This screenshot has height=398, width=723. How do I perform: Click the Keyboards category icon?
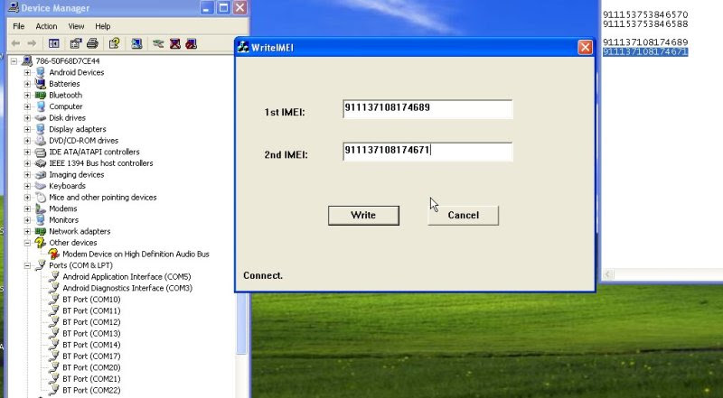pyautogui.click(x=41, y=186)
